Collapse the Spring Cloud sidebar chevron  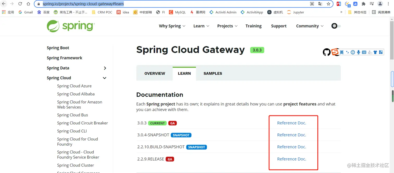point(105,78)
